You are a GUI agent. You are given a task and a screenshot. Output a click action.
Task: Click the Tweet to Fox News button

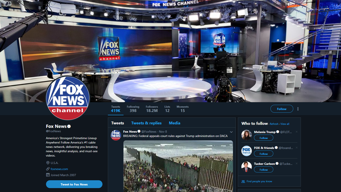pyautogui.click(x=74, y=184)
